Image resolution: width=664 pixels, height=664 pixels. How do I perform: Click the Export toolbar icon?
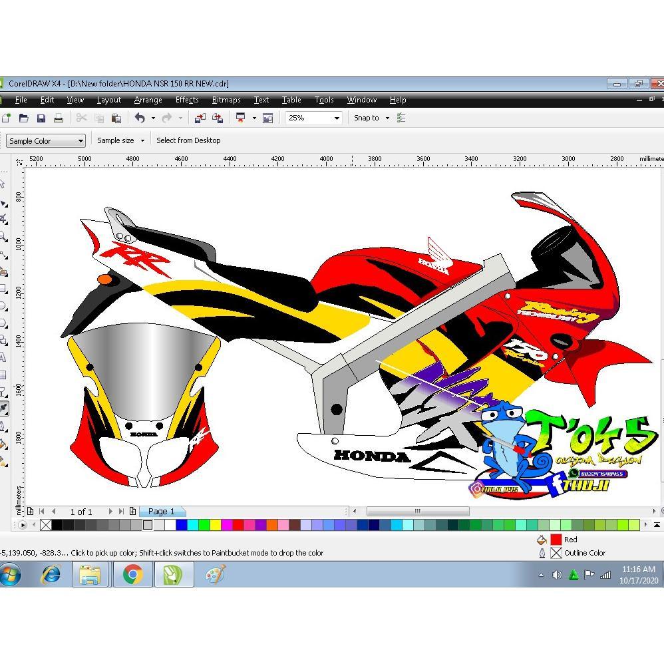point(218,118)
